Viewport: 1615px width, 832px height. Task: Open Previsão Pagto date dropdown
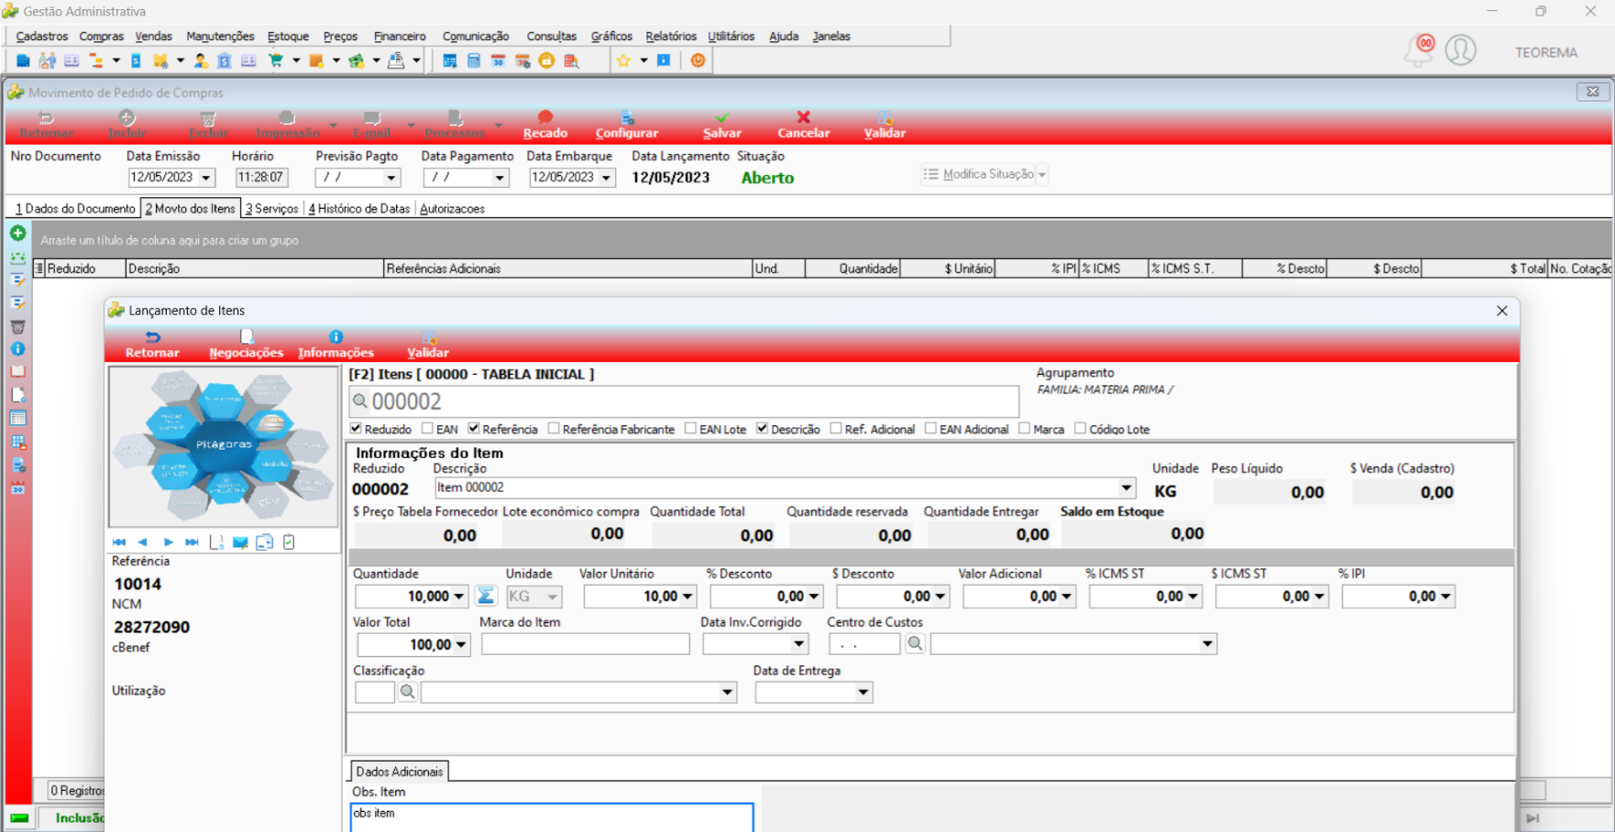[x=391, y=178]
